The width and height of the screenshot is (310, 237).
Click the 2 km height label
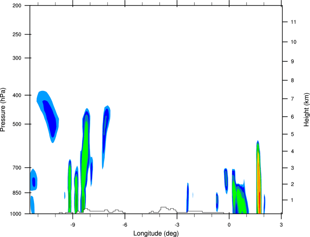point(292,184)
